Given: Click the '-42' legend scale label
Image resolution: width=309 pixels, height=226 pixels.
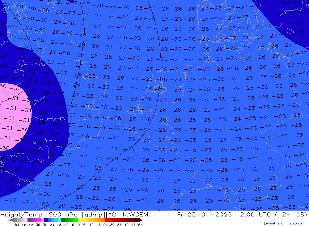Looking at the screenshot, I should 30,225.
